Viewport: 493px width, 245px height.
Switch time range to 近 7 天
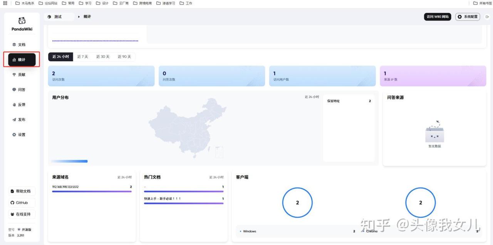tap(82, 57)
